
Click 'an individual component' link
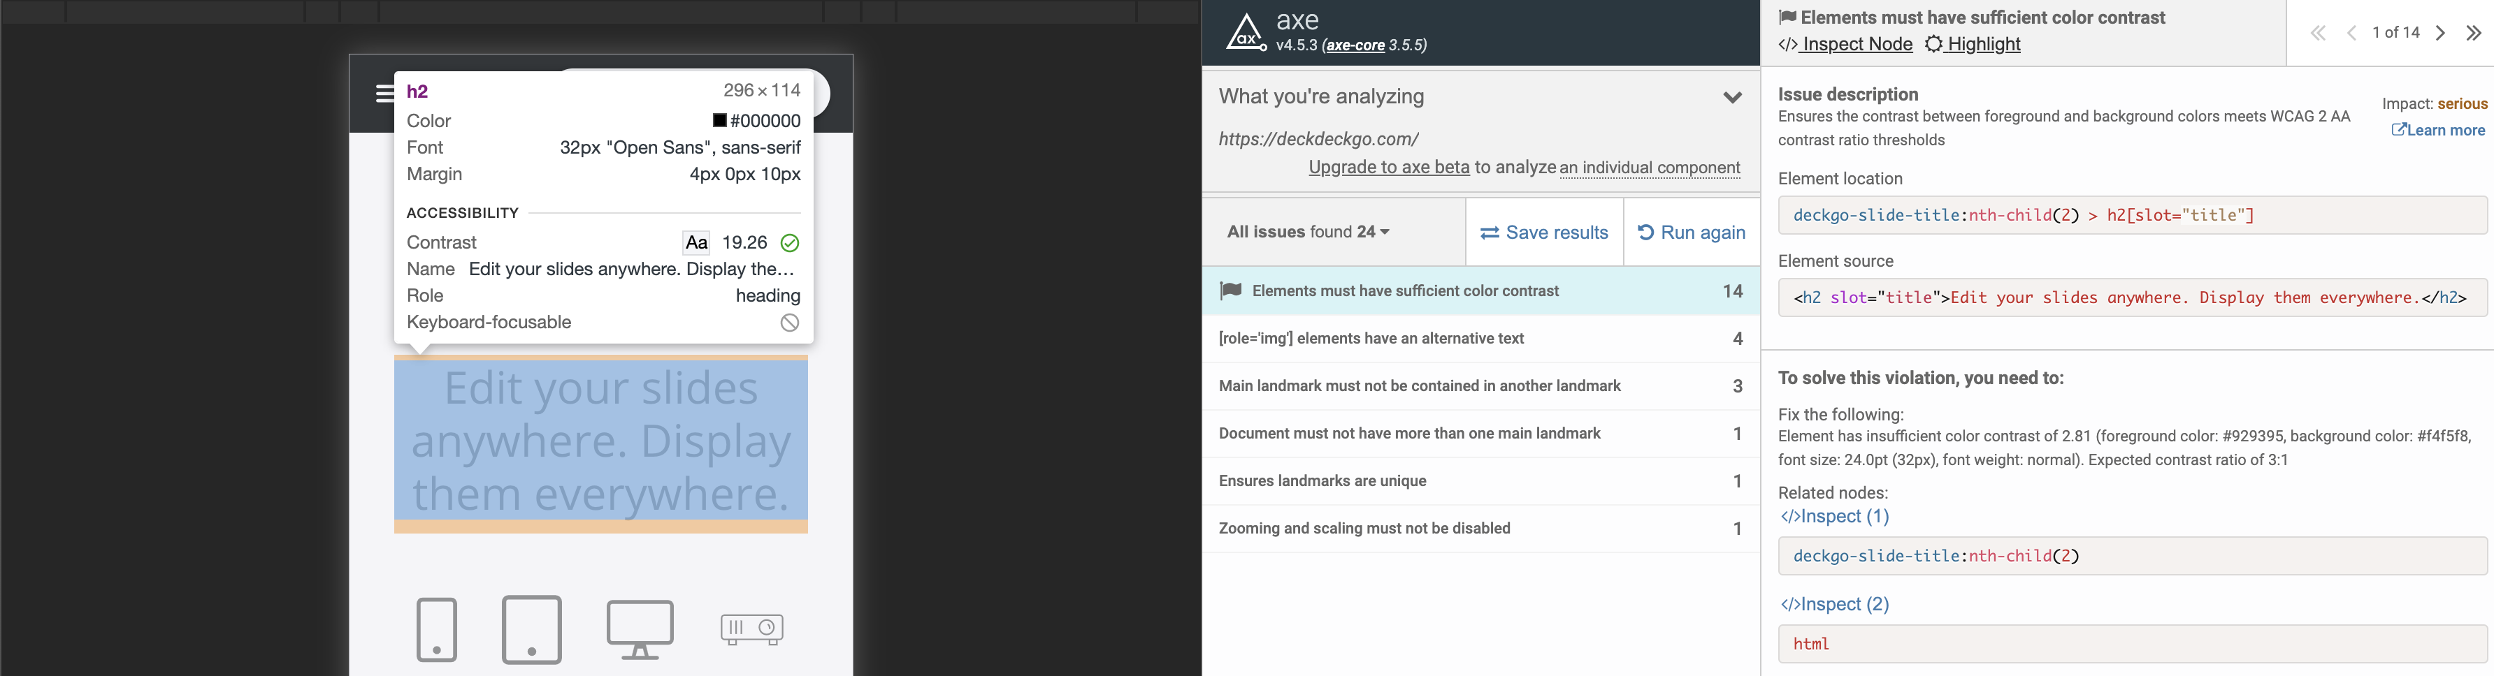pos(1650,168)
